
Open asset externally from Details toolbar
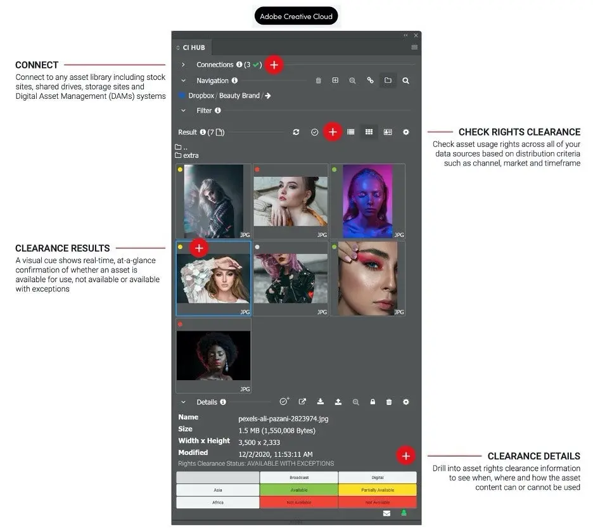(302, 402)
